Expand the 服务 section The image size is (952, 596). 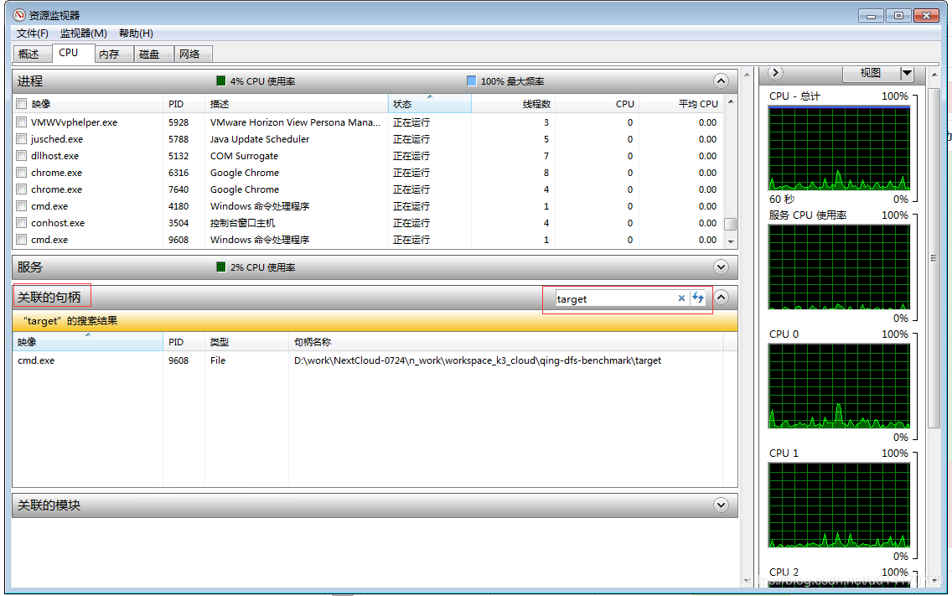pyautogui.click(x=721, y=267)
